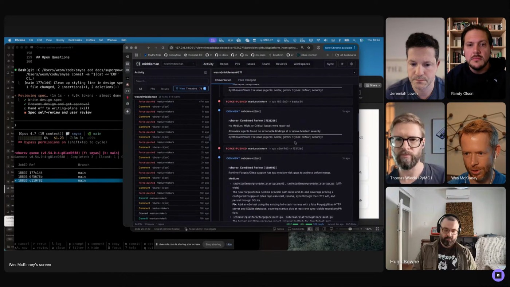Click the curly braces icon in side strip
Screen dimensions: 510x287
(127, 91)
